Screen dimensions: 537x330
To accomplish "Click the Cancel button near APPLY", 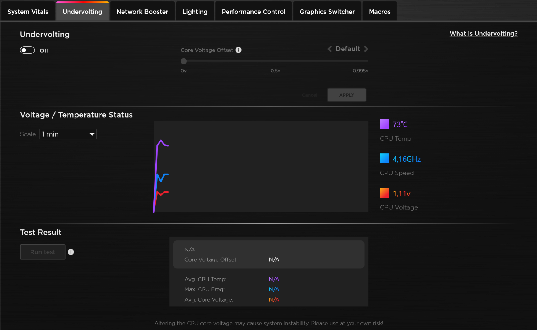I will 310,95.
